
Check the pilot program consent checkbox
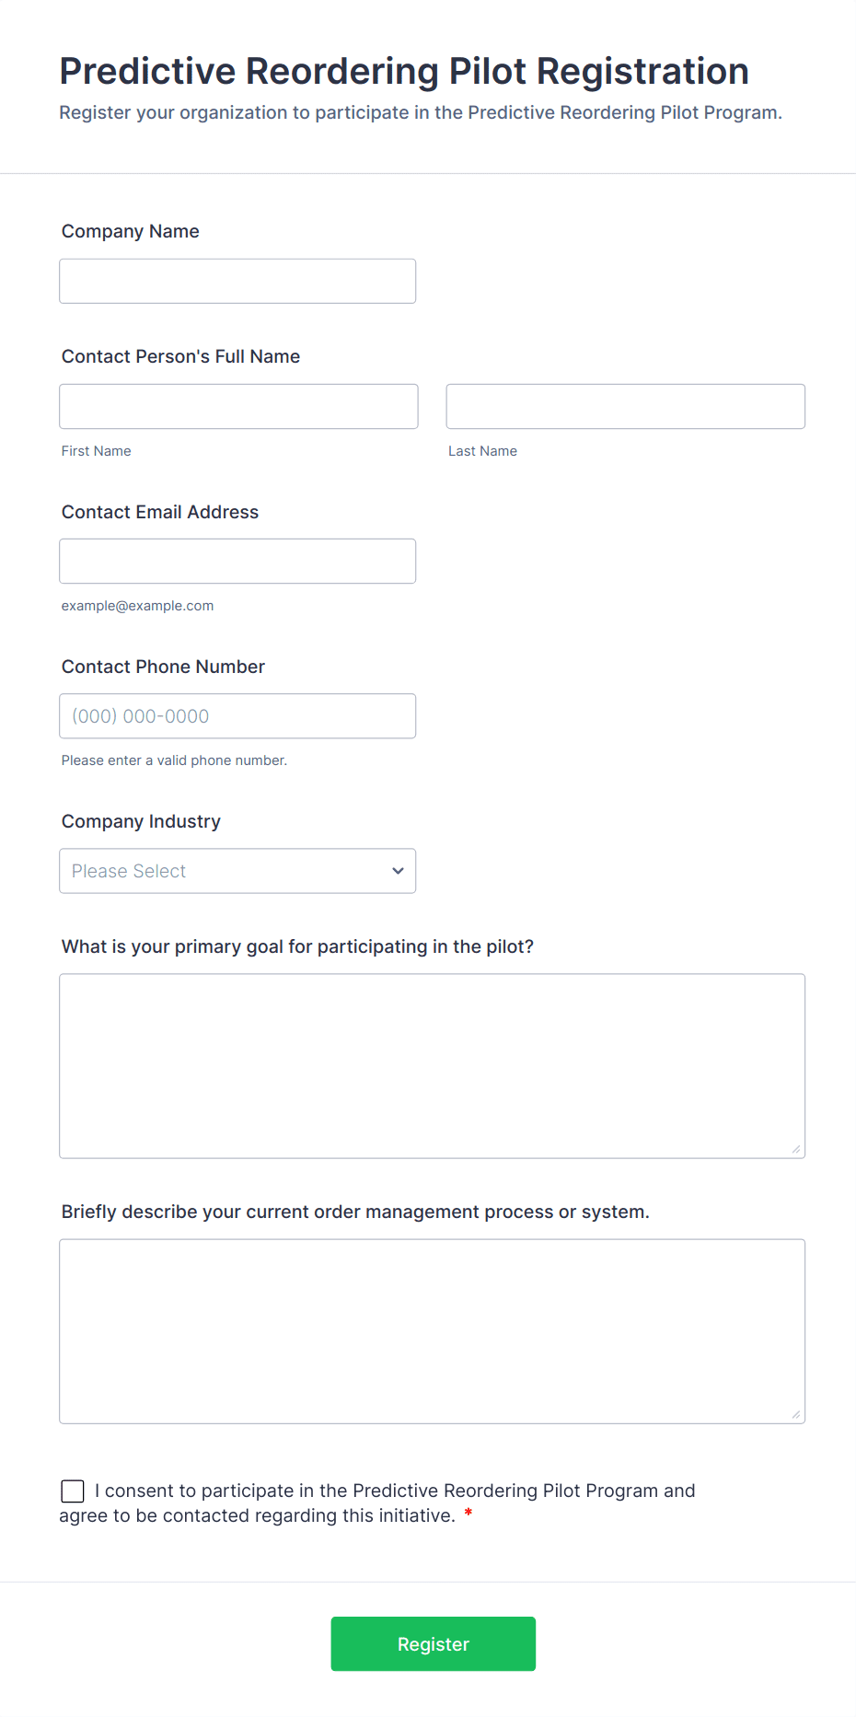coord(73,1491)
